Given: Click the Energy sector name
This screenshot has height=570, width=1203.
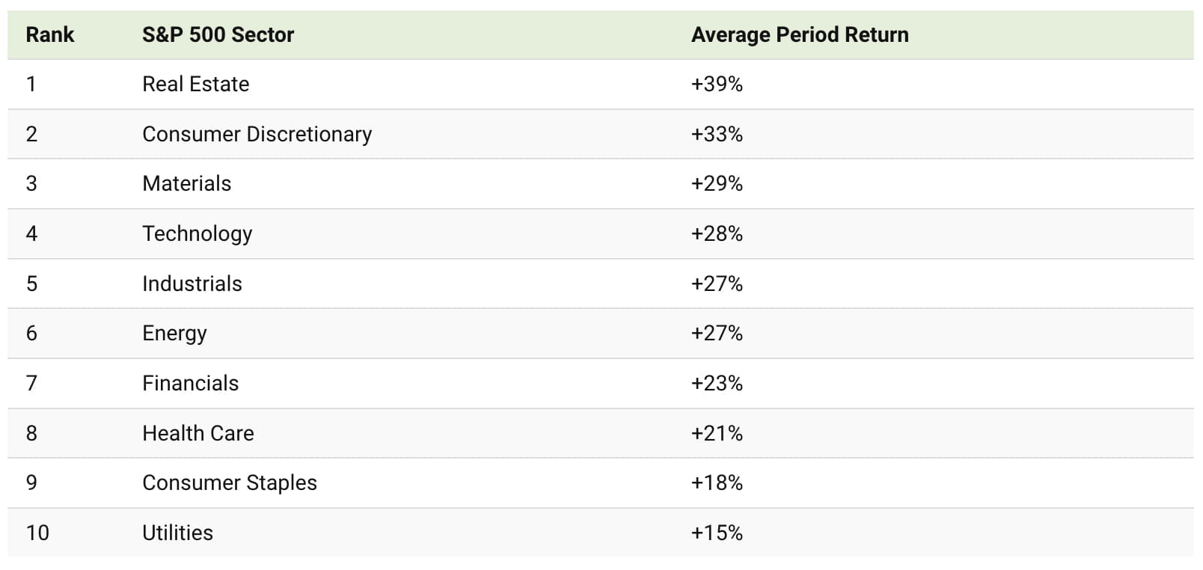Looking at the screenshot, I should coord(174,333).
